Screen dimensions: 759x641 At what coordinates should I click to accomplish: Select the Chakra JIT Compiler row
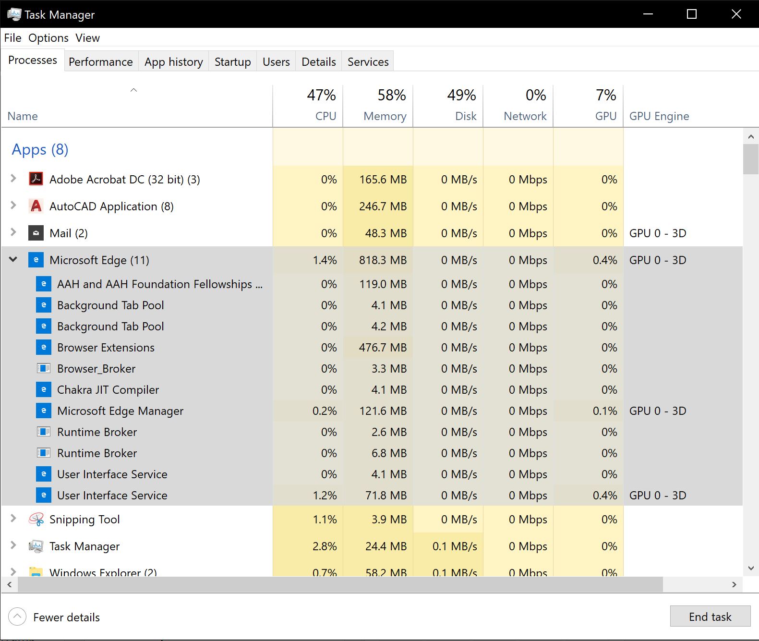click(x=372, y=389)
